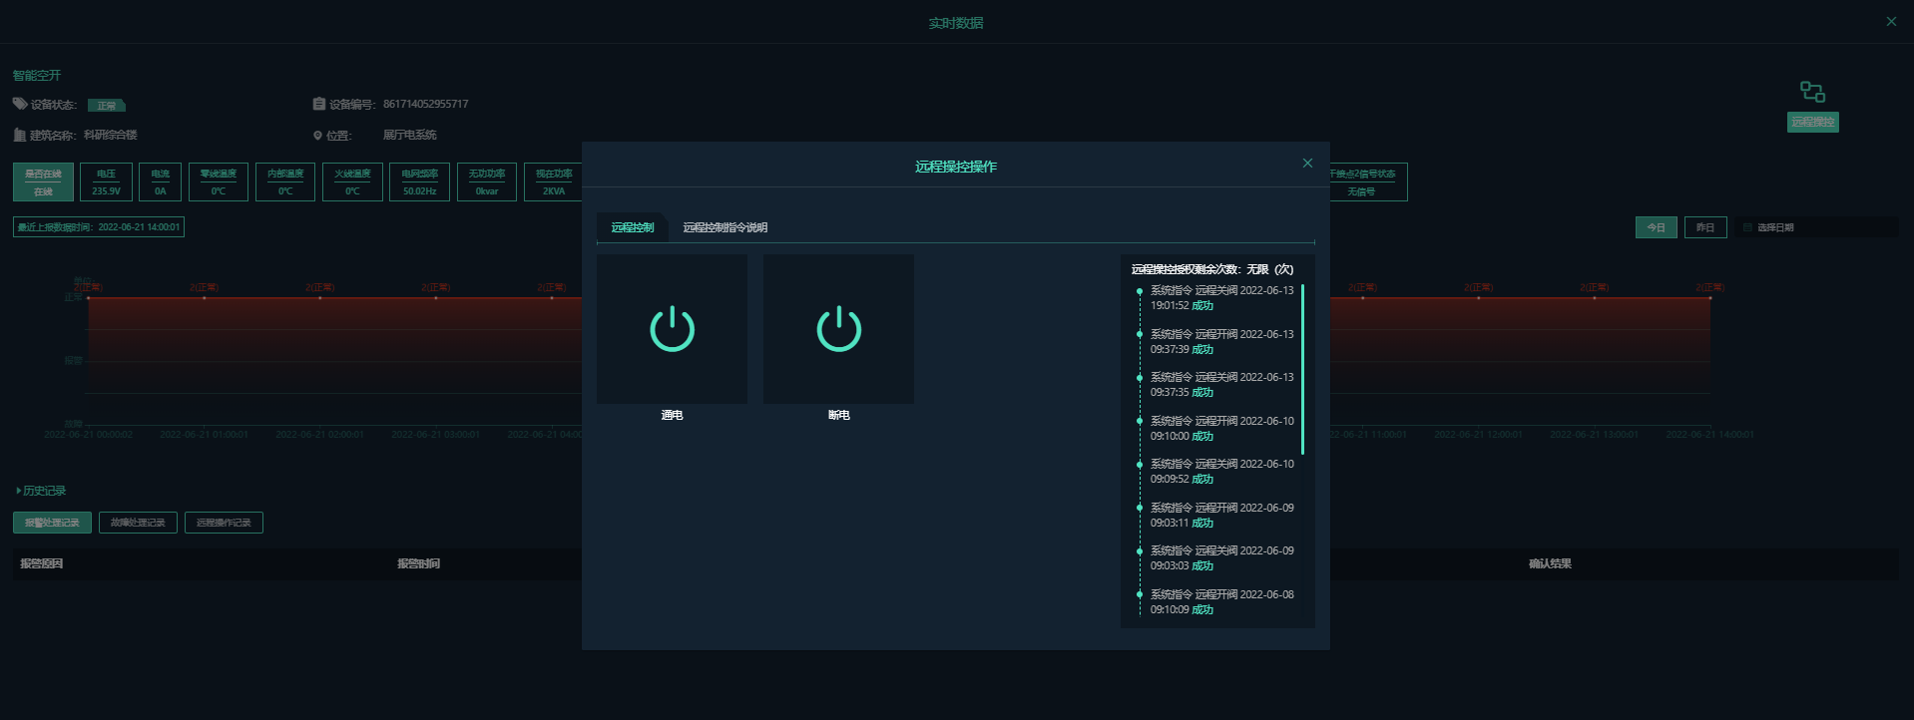1914x720 pixels.
Task: Click location value 展厅电系统
Action: (409, 135)
